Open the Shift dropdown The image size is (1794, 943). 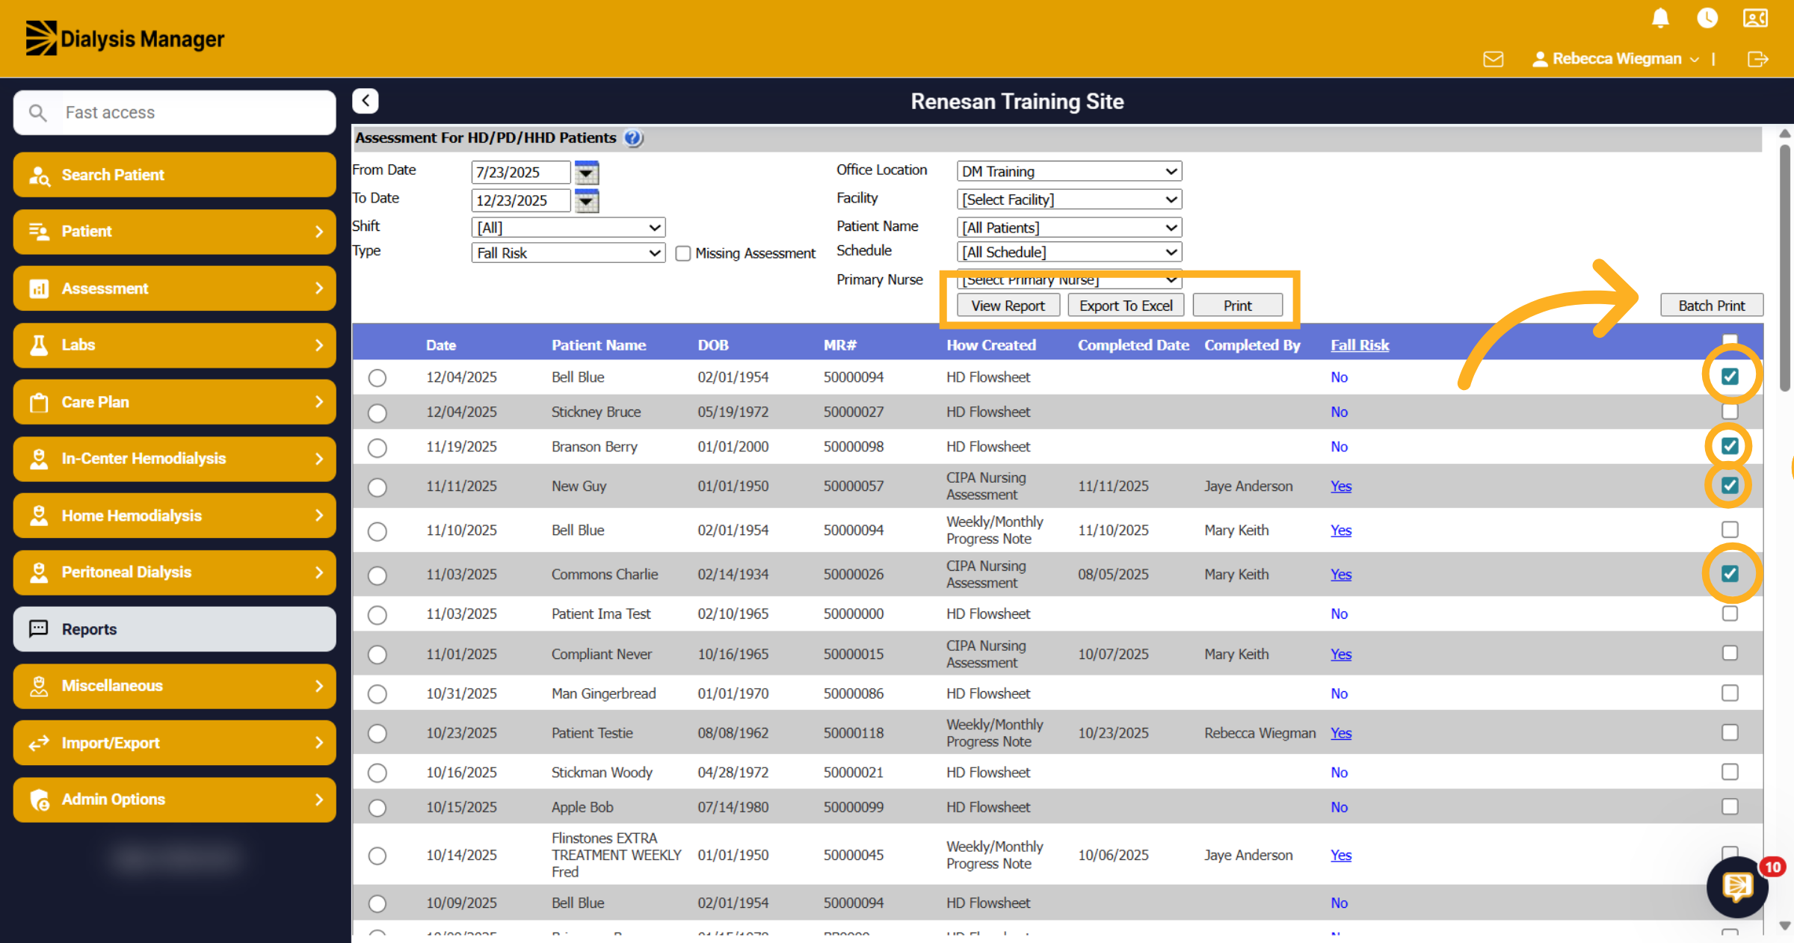coord(568,228)
